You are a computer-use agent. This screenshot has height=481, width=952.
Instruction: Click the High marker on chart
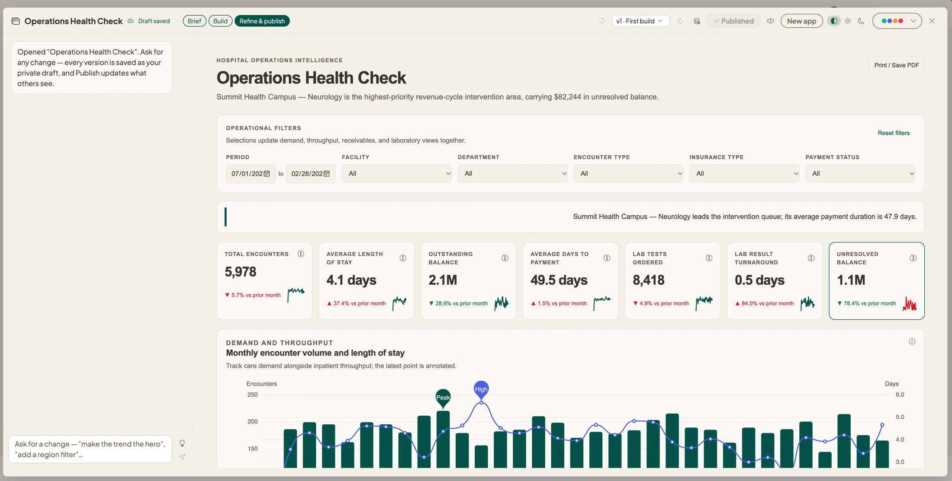coord(481,389)
